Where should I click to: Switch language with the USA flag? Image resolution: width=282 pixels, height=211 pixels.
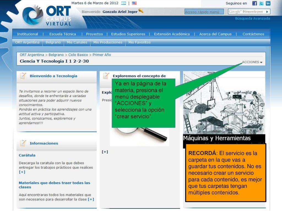pos(134,3)
